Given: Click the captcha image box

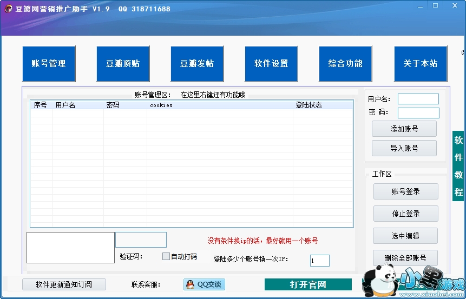Looking at the screenshot, I should [x=71, y=248].
